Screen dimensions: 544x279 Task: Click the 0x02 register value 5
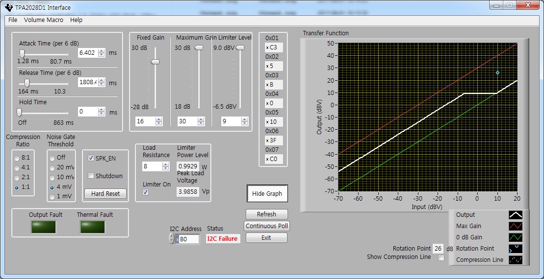[x=274, y=66]
